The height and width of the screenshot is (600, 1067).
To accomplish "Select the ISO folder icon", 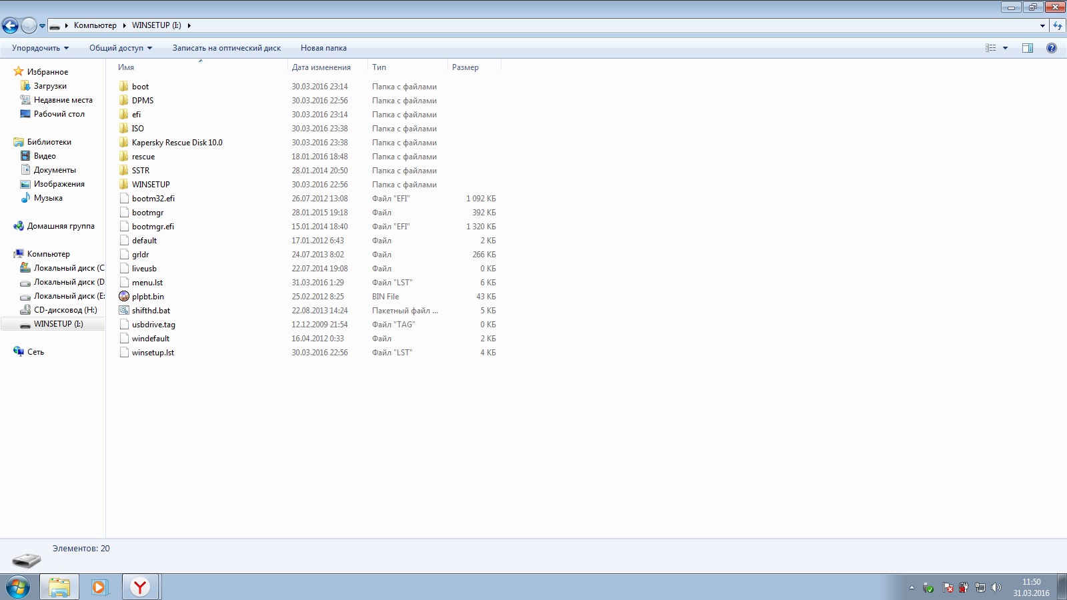I will 124,129.
